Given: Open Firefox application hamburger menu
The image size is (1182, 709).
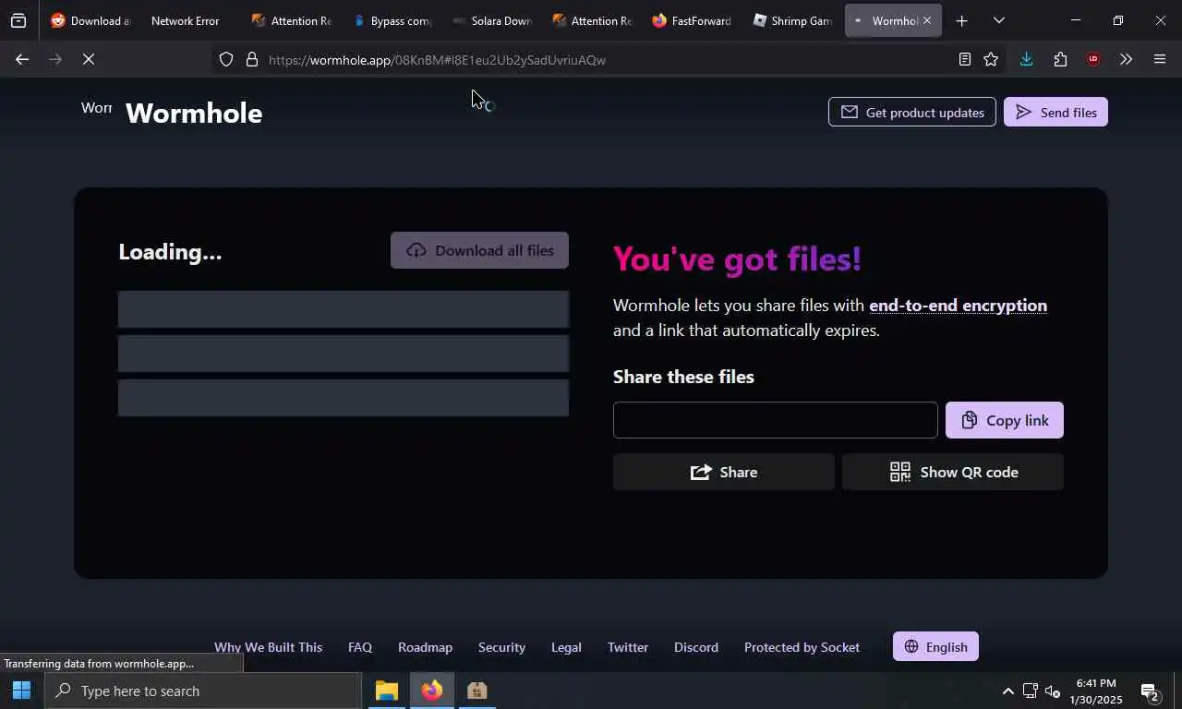Looking at the screenshot, I should click(x=1160, y=59).
